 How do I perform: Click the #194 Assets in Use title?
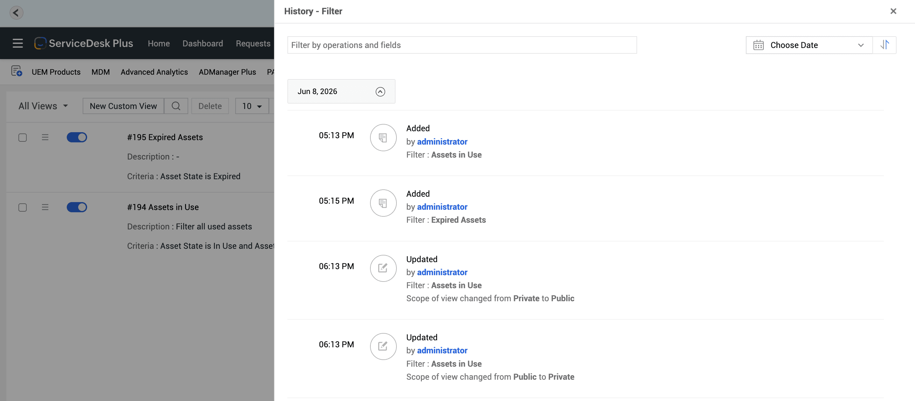pyautogui.click(x=163, y=207)
